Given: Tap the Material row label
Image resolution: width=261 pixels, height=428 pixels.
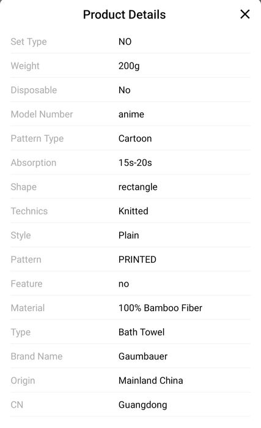Looking at the screenshot, I should click(28, 308).
